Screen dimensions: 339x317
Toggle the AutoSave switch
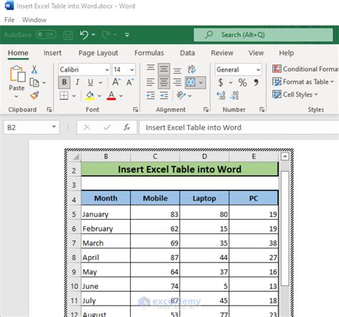pos(46,35)
